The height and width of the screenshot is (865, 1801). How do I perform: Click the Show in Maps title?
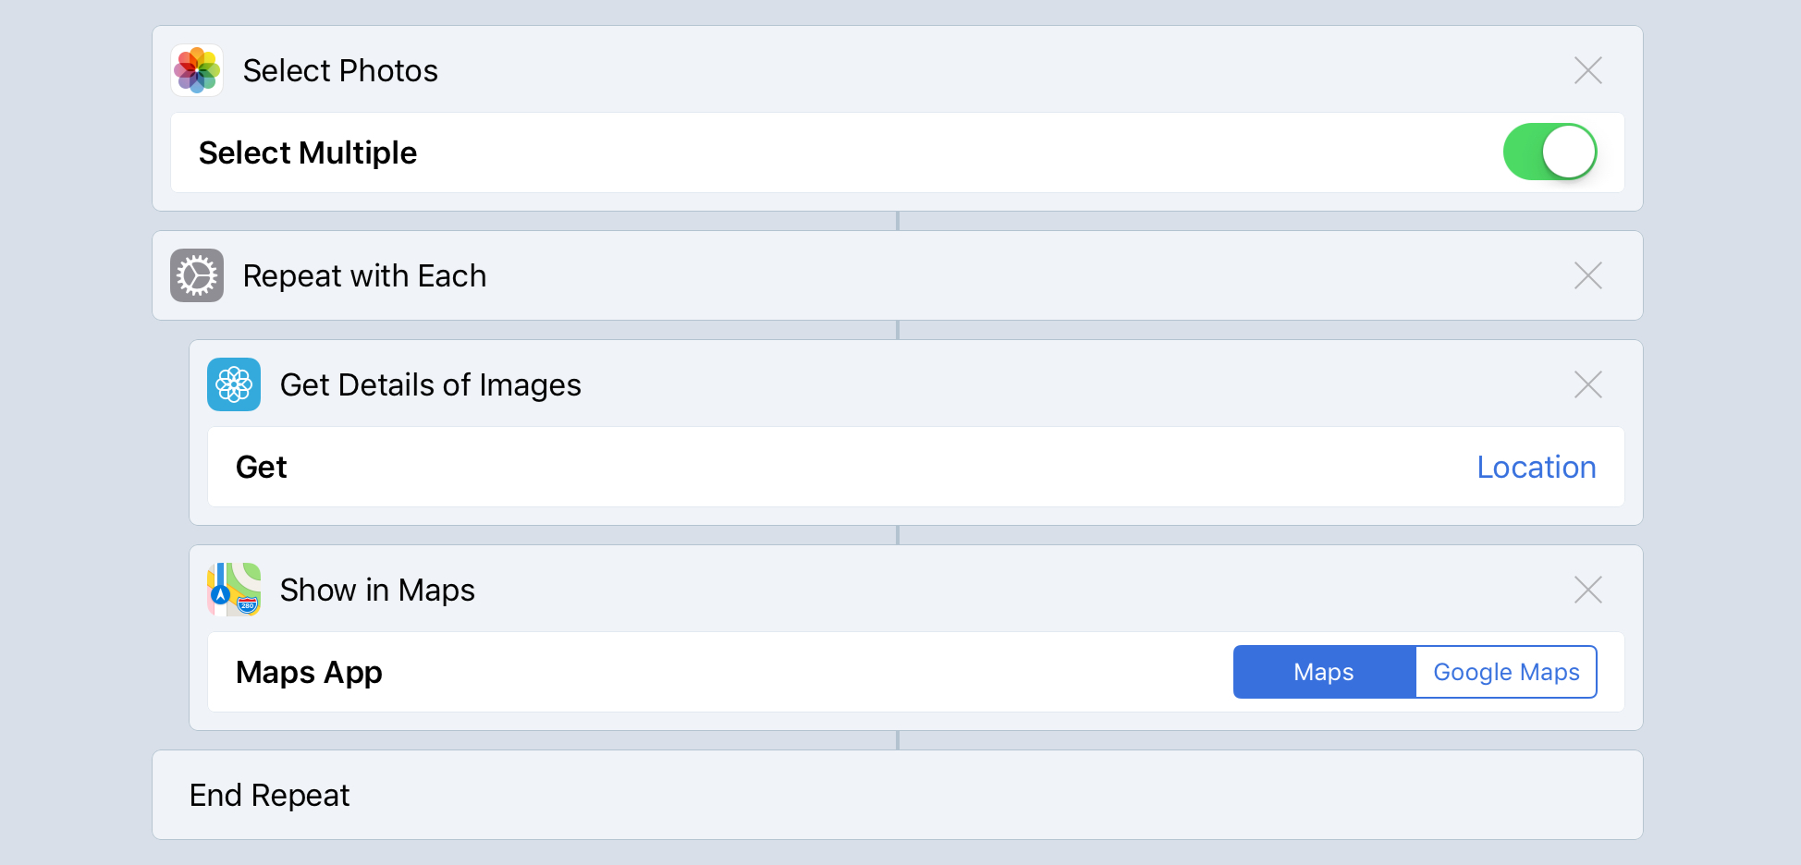pyautogui.click(x=377, y=590)
